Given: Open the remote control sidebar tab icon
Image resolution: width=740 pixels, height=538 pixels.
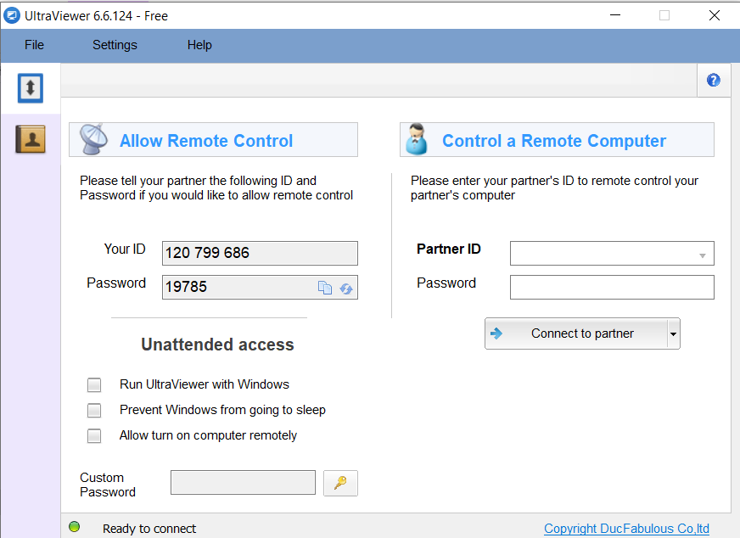Looking at the screenshot, I should click(31, 88).
